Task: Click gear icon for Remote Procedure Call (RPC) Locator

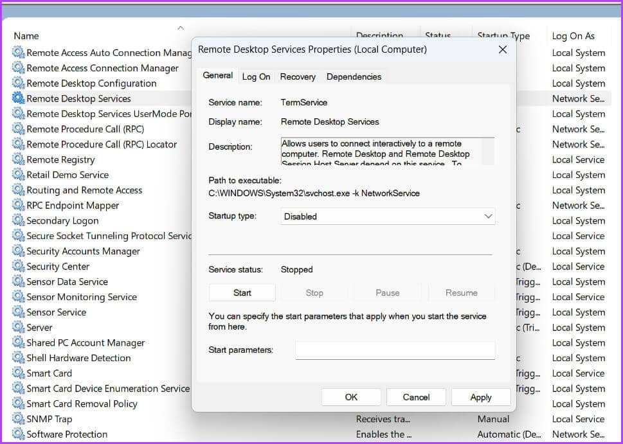Action: coord(18,144)
